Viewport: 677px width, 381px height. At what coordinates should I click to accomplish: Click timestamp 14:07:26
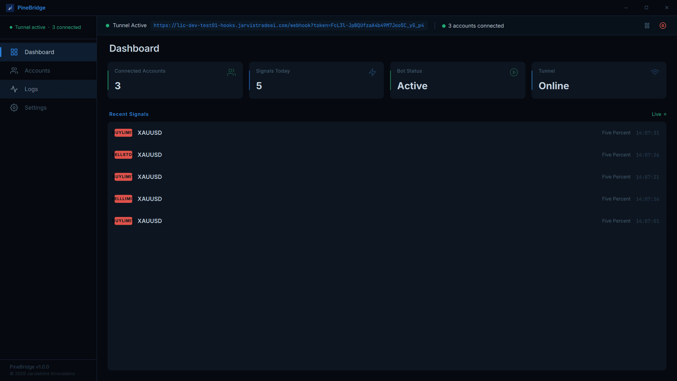[647, 155]
